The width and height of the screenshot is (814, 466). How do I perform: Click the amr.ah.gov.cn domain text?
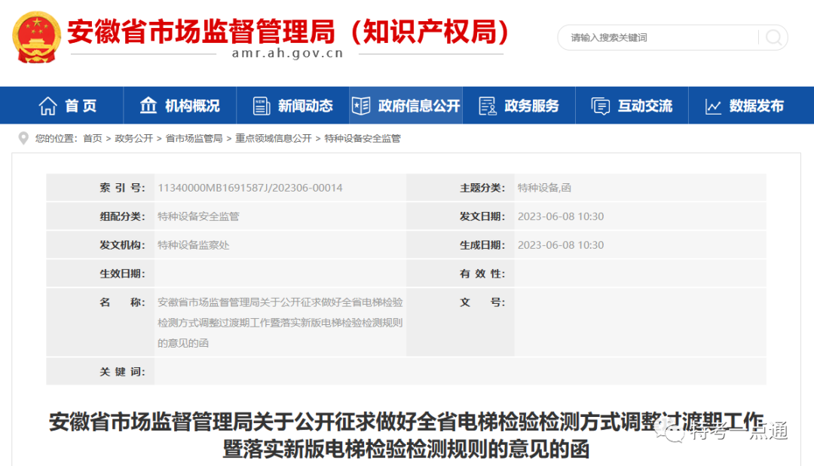click(288, 53)
